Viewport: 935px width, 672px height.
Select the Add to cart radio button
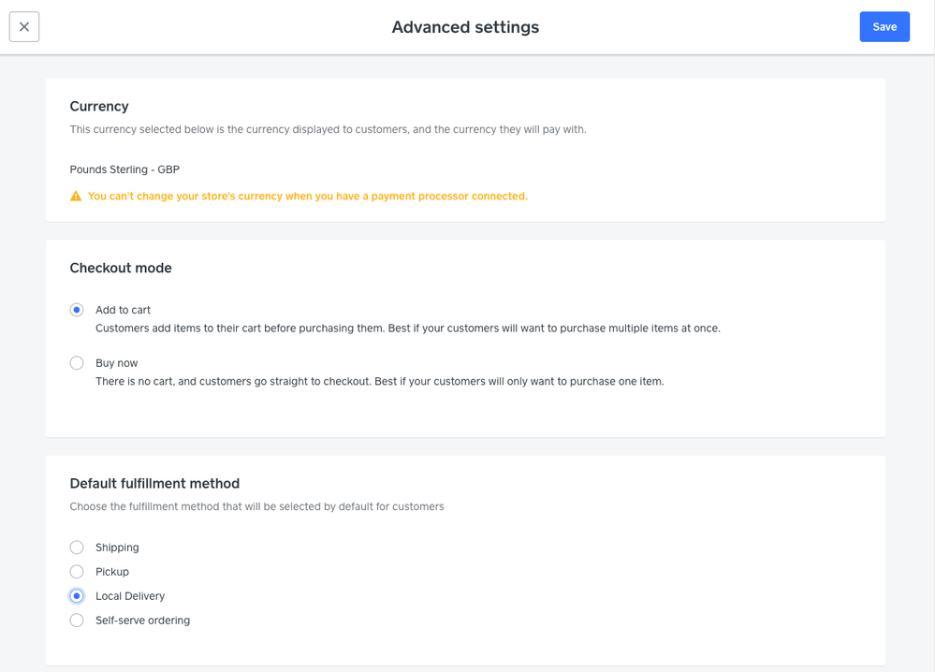pyautogui.click(x=77, y=310)
